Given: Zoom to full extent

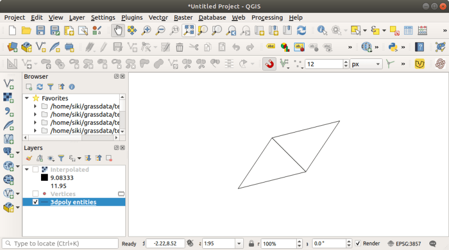Looking at the screenshot, I should (188, 30).
